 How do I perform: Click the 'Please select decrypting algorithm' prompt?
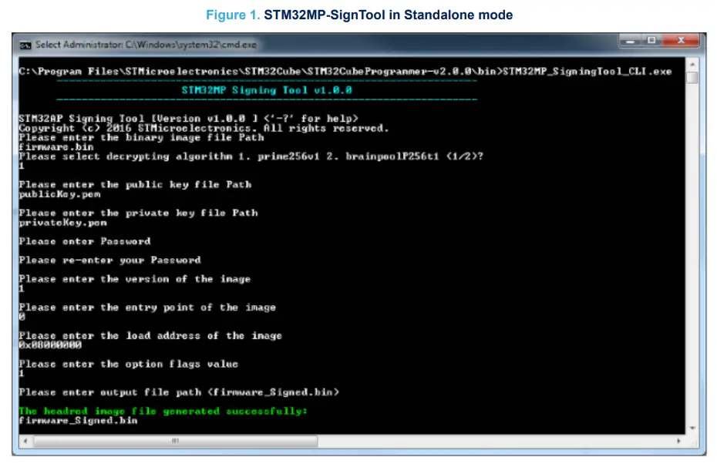[251, 156]
